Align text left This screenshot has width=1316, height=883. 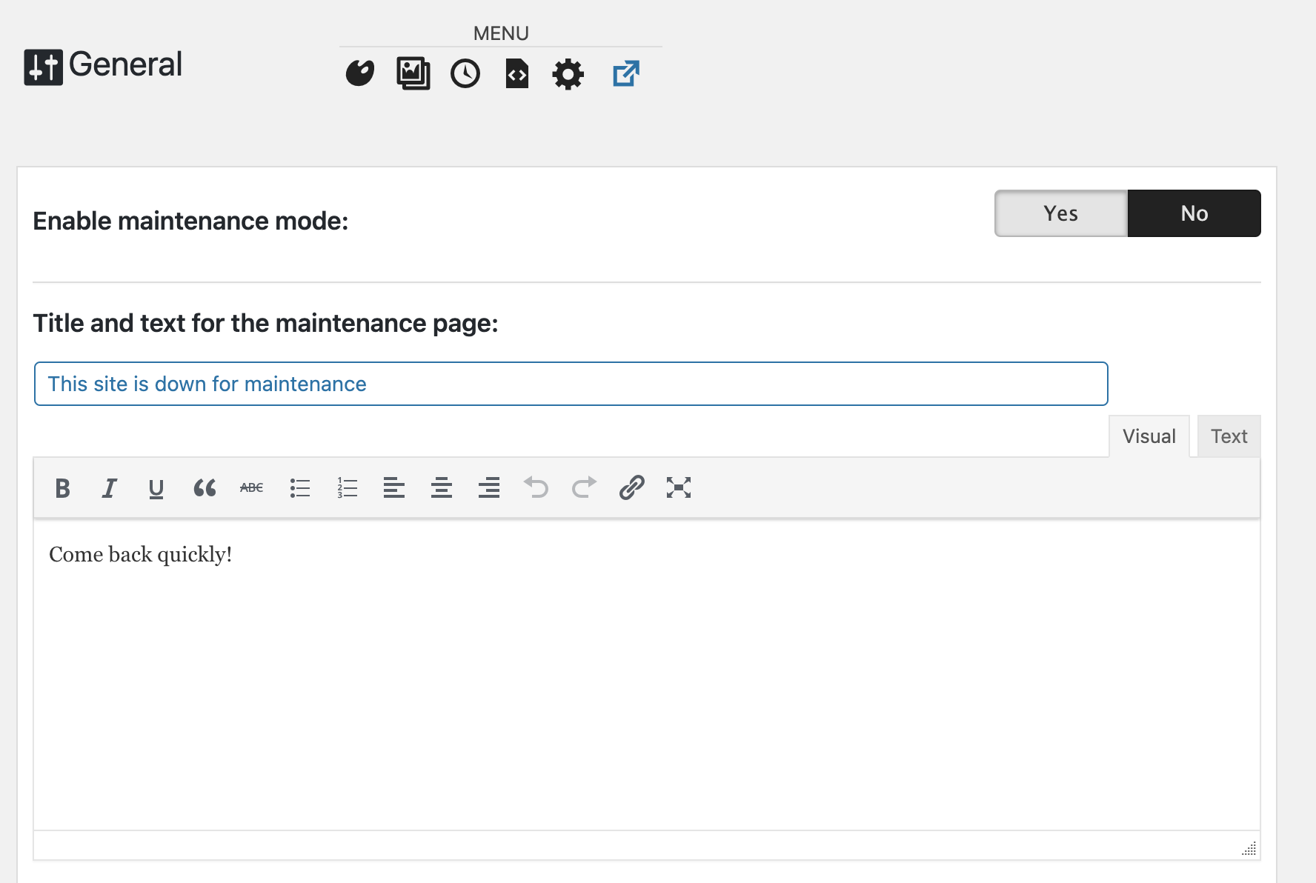click(394, 487)
